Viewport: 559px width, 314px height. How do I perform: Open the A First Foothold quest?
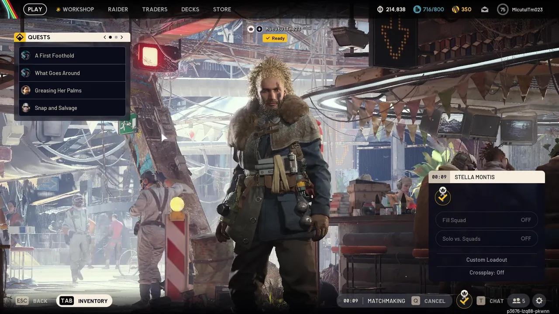[72, 55]
